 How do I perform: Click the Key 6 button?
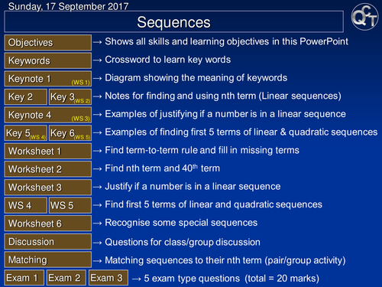click(x=70, y=133)
